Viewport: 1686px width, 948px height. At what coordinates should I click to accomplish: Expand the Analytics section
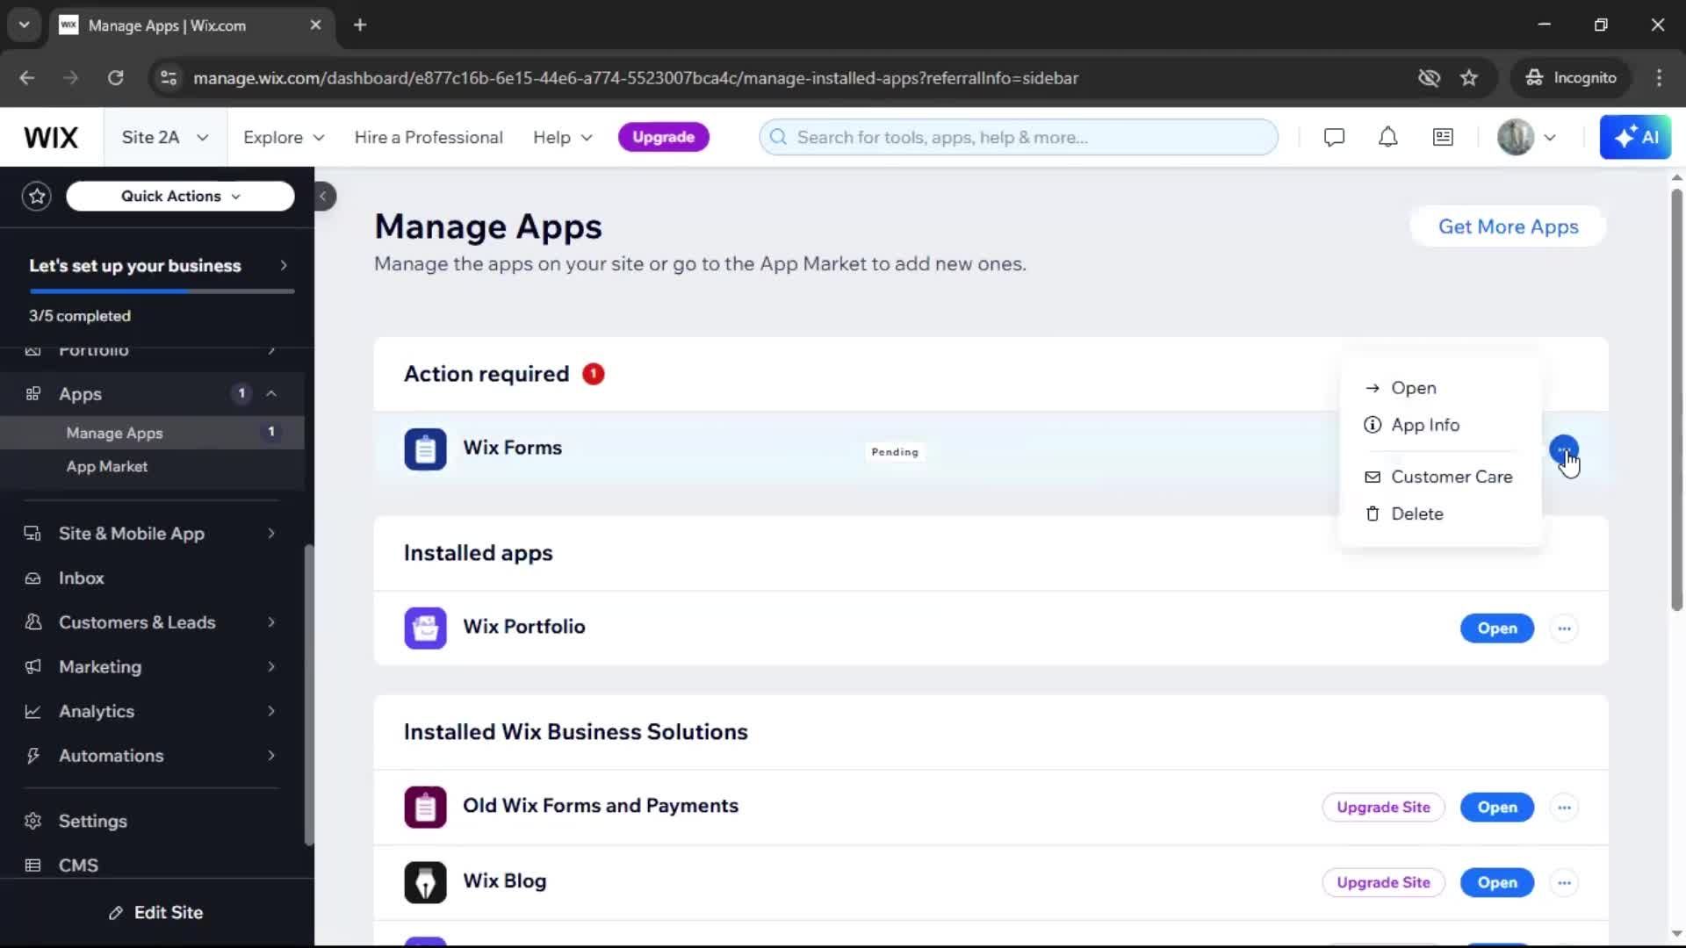(271, 712)
